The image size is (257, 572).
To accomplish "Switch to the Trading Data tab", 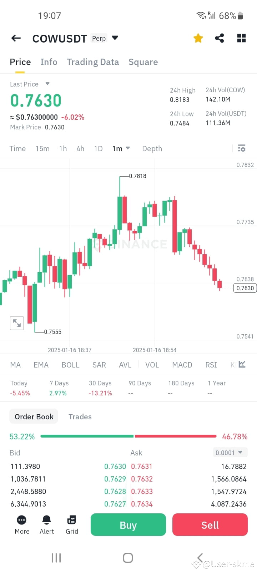I will coord(93,62).
